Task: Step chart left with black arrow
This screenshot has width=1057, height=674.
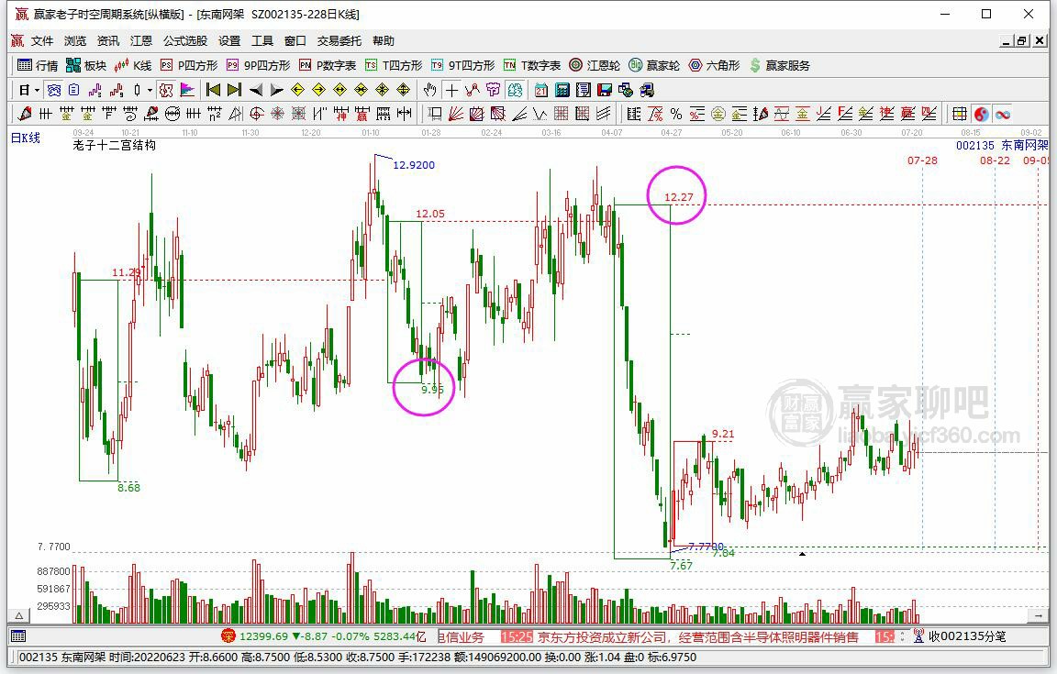Action: click(x=255, y=90)
